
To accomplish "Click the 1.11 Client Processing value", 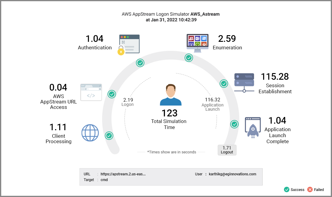I will tap(58, 127).
